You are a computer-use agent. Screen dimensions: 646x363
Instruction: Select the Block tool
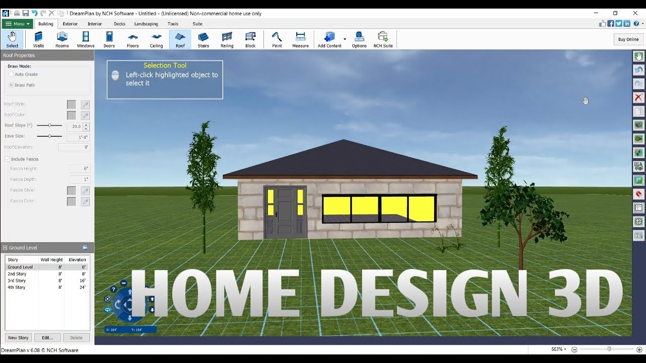tap(250, 39)
